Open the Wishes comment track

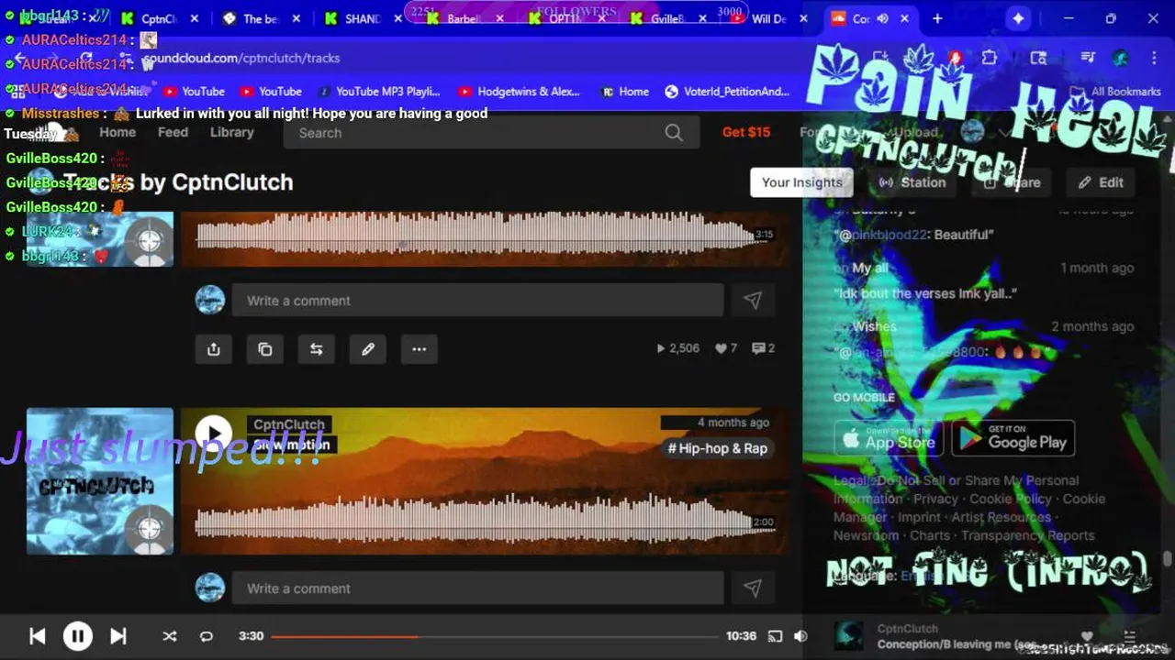874,326
